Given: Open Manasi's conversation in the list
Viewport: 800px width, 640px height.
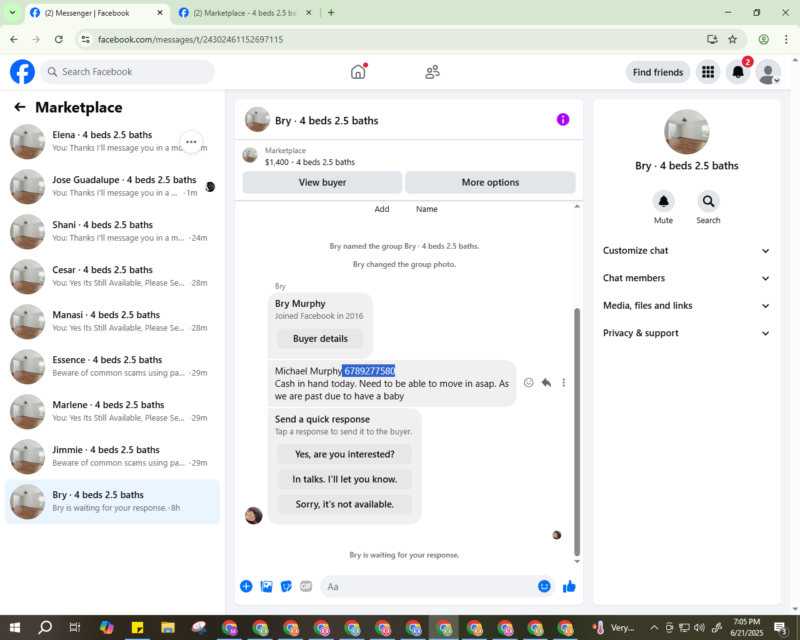Looking at the screenshot, I should (112, 322).
